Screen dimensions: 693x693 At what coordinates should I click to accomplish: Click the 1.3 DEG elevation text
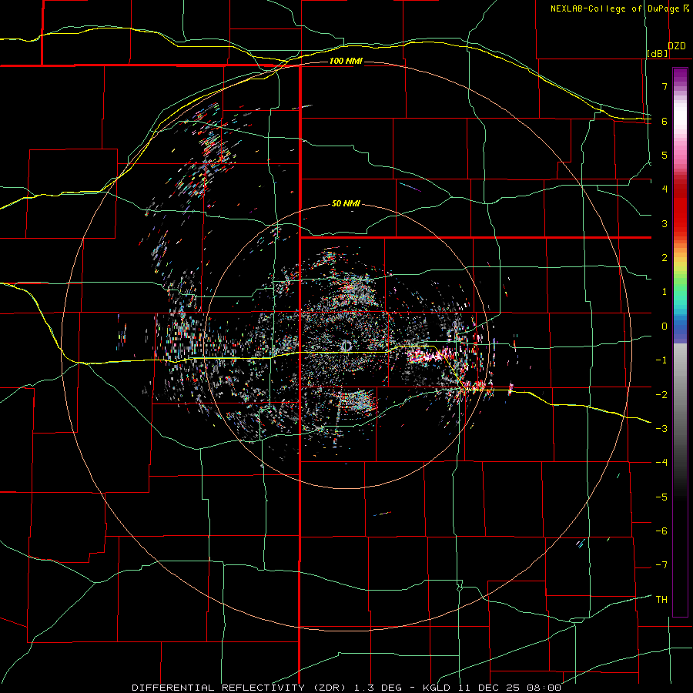(x=378, y=688)
